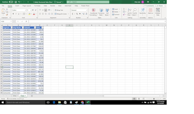The image size is (194, 114).
Task: Open the File tab
Action: pyautogui.click(x=3, y=6)
